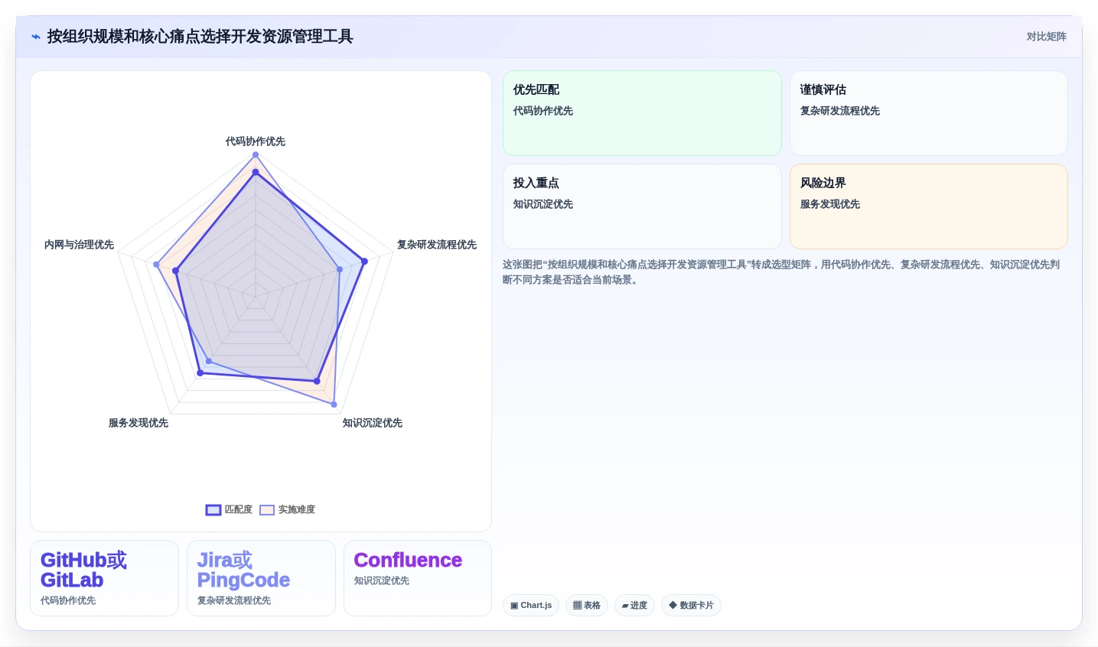The width and height of the screenshot is (1098, 647).
Task: Click the bar icon in 进度 tag
Action: [625, 606]
